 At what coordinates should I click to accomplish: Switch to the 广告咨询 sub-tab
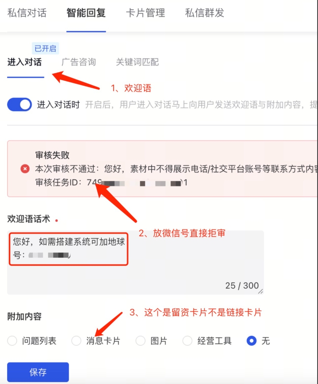point(78,62)
